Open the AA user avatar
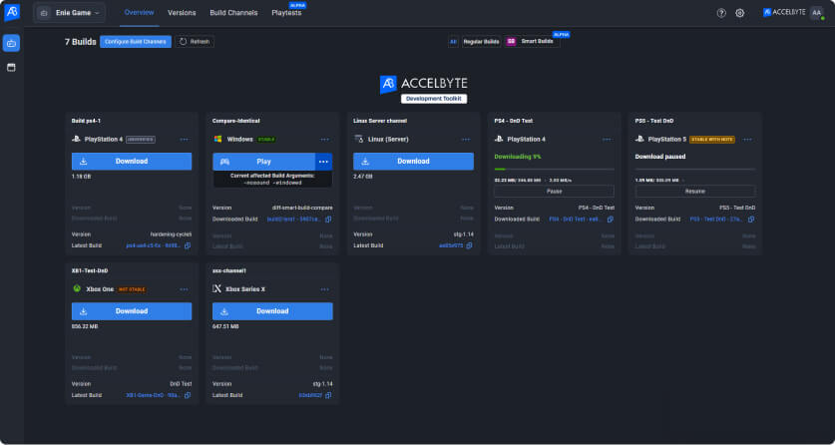 point(816,13)
